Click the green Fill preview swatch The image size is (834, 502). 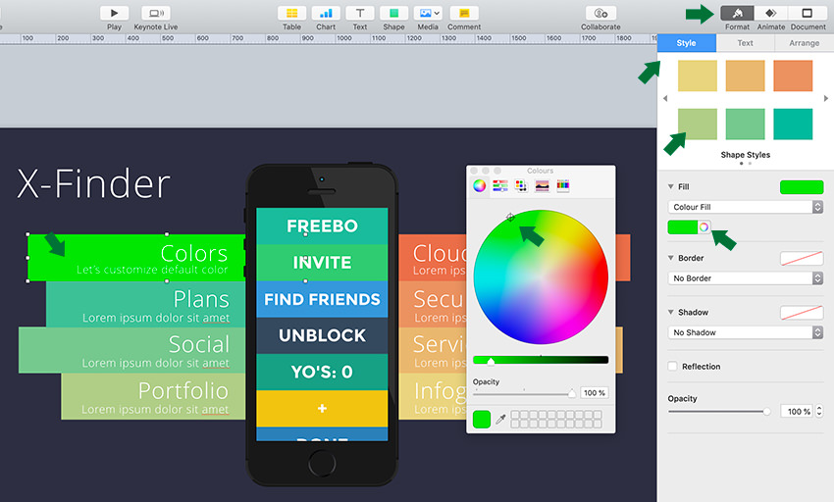pos(802,186)
